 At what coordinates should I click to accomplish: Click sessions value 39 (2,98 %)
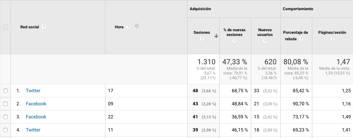pos(204,130)
